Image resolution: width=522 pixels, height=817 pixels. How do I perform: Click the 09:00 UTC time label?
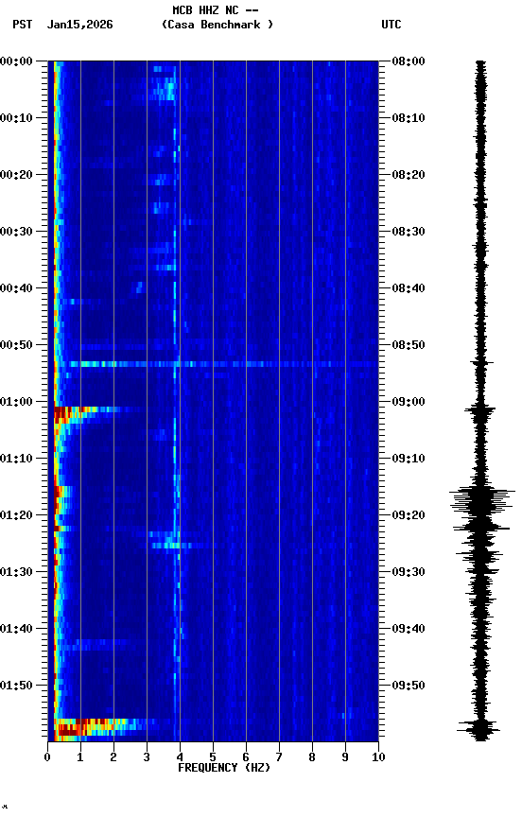click(x=408, y=402)
